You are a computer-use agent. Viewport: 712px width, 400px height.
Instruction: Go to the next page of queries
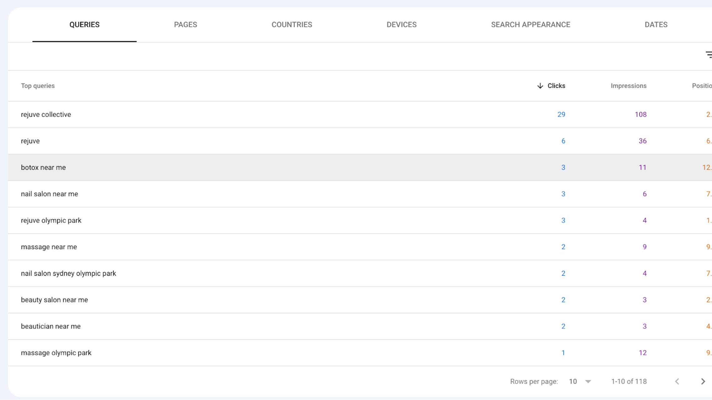(x=703, y=381)
